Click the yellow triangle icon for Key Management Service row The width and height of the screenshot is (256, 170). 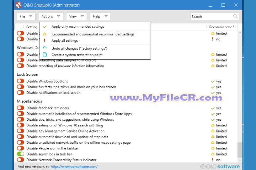pos(213,131)
